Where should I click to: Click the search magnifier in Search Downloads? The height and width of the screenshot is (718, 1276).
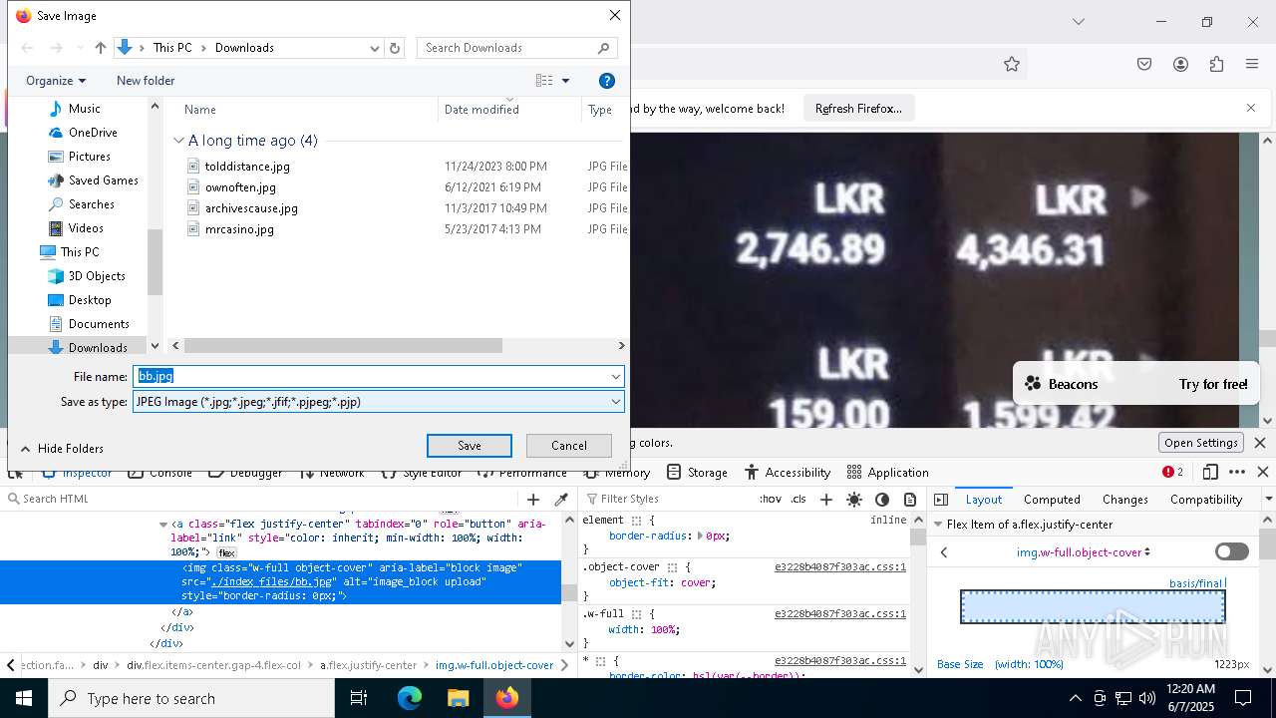603,48
